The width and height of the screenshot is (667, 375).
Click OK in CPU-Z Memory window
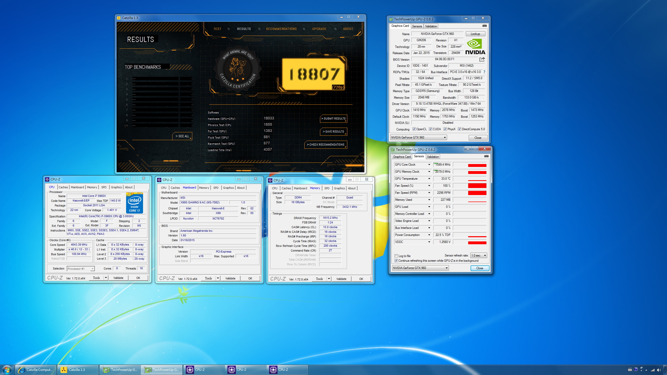(361, 279)
